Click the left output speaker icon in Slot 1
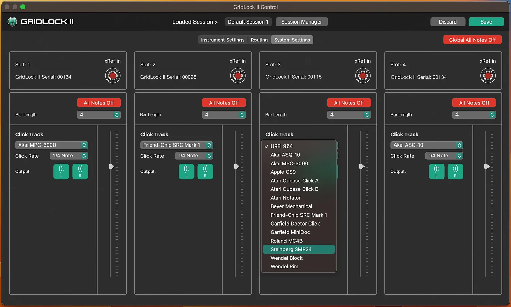Screen dimensions: 511x307 click(x=61, y=171)
